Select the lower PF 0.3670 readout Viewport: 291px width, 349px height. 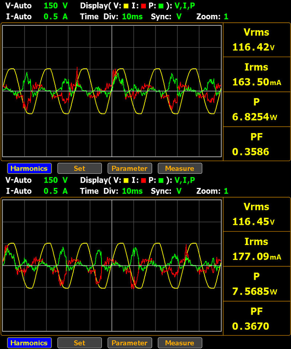(256, 318)
